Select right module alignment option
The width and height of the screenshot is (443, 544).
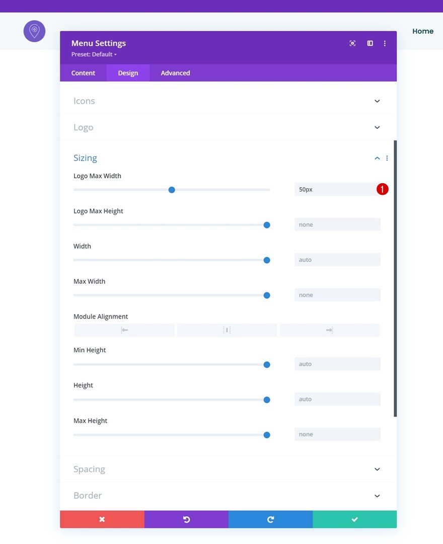click(329, 330)
